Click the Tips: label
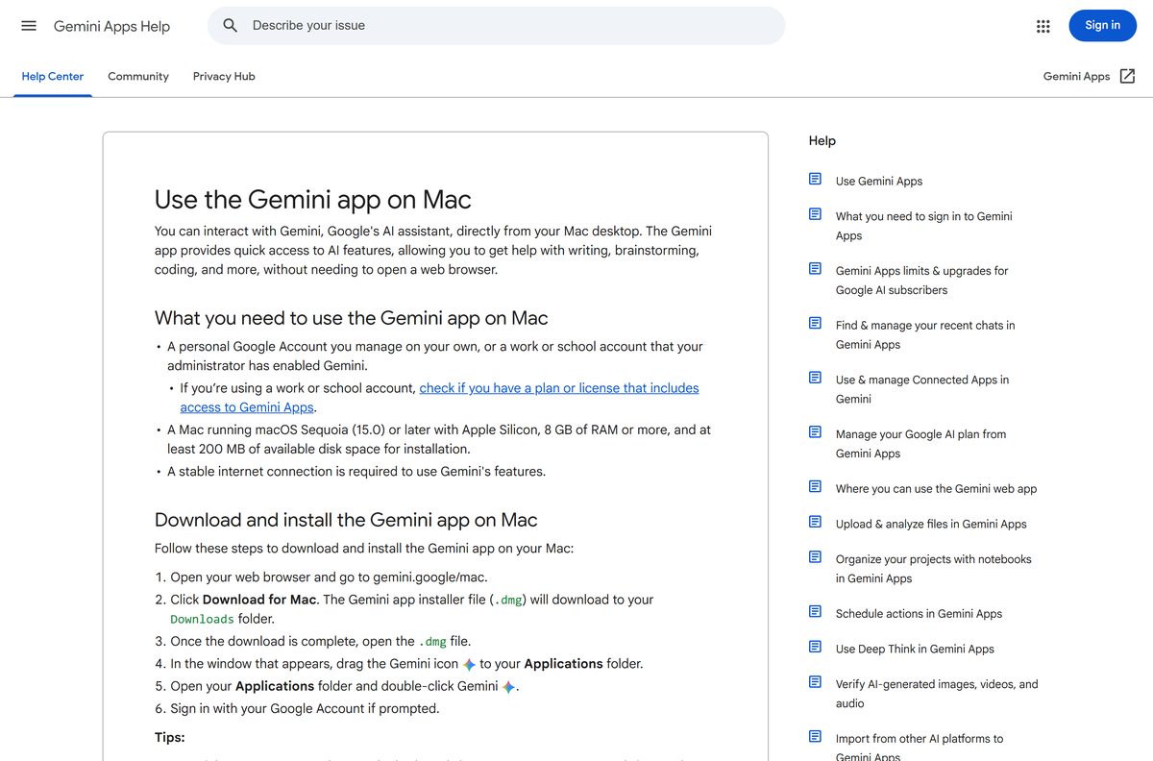This screenshot has height=761, width=1153. click(170, 737)
